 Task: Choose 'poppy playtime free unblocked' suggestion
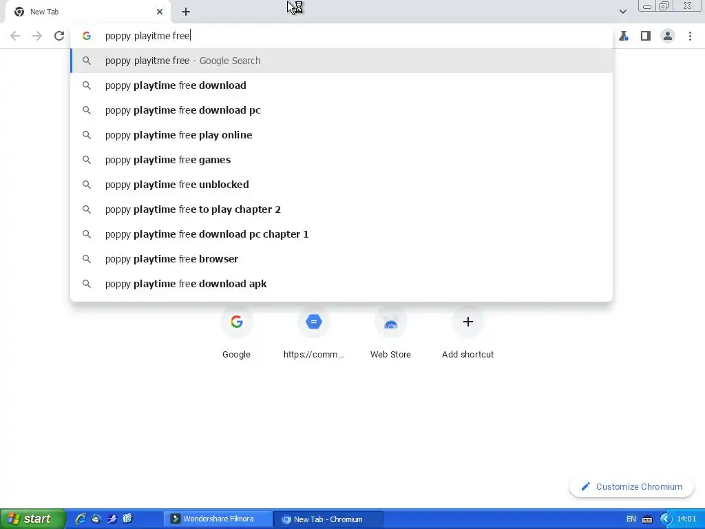(x=341, y=185)
